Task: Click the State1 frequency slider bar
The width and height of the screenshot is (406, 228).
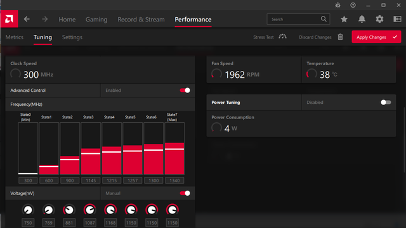Action: (49, 148)
